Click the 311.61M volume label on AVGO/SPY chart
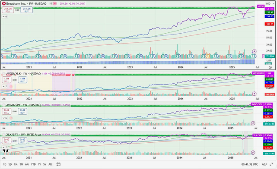Image resolution: width=277 pixels, height=169 pixels. click(x=269, y=124)
